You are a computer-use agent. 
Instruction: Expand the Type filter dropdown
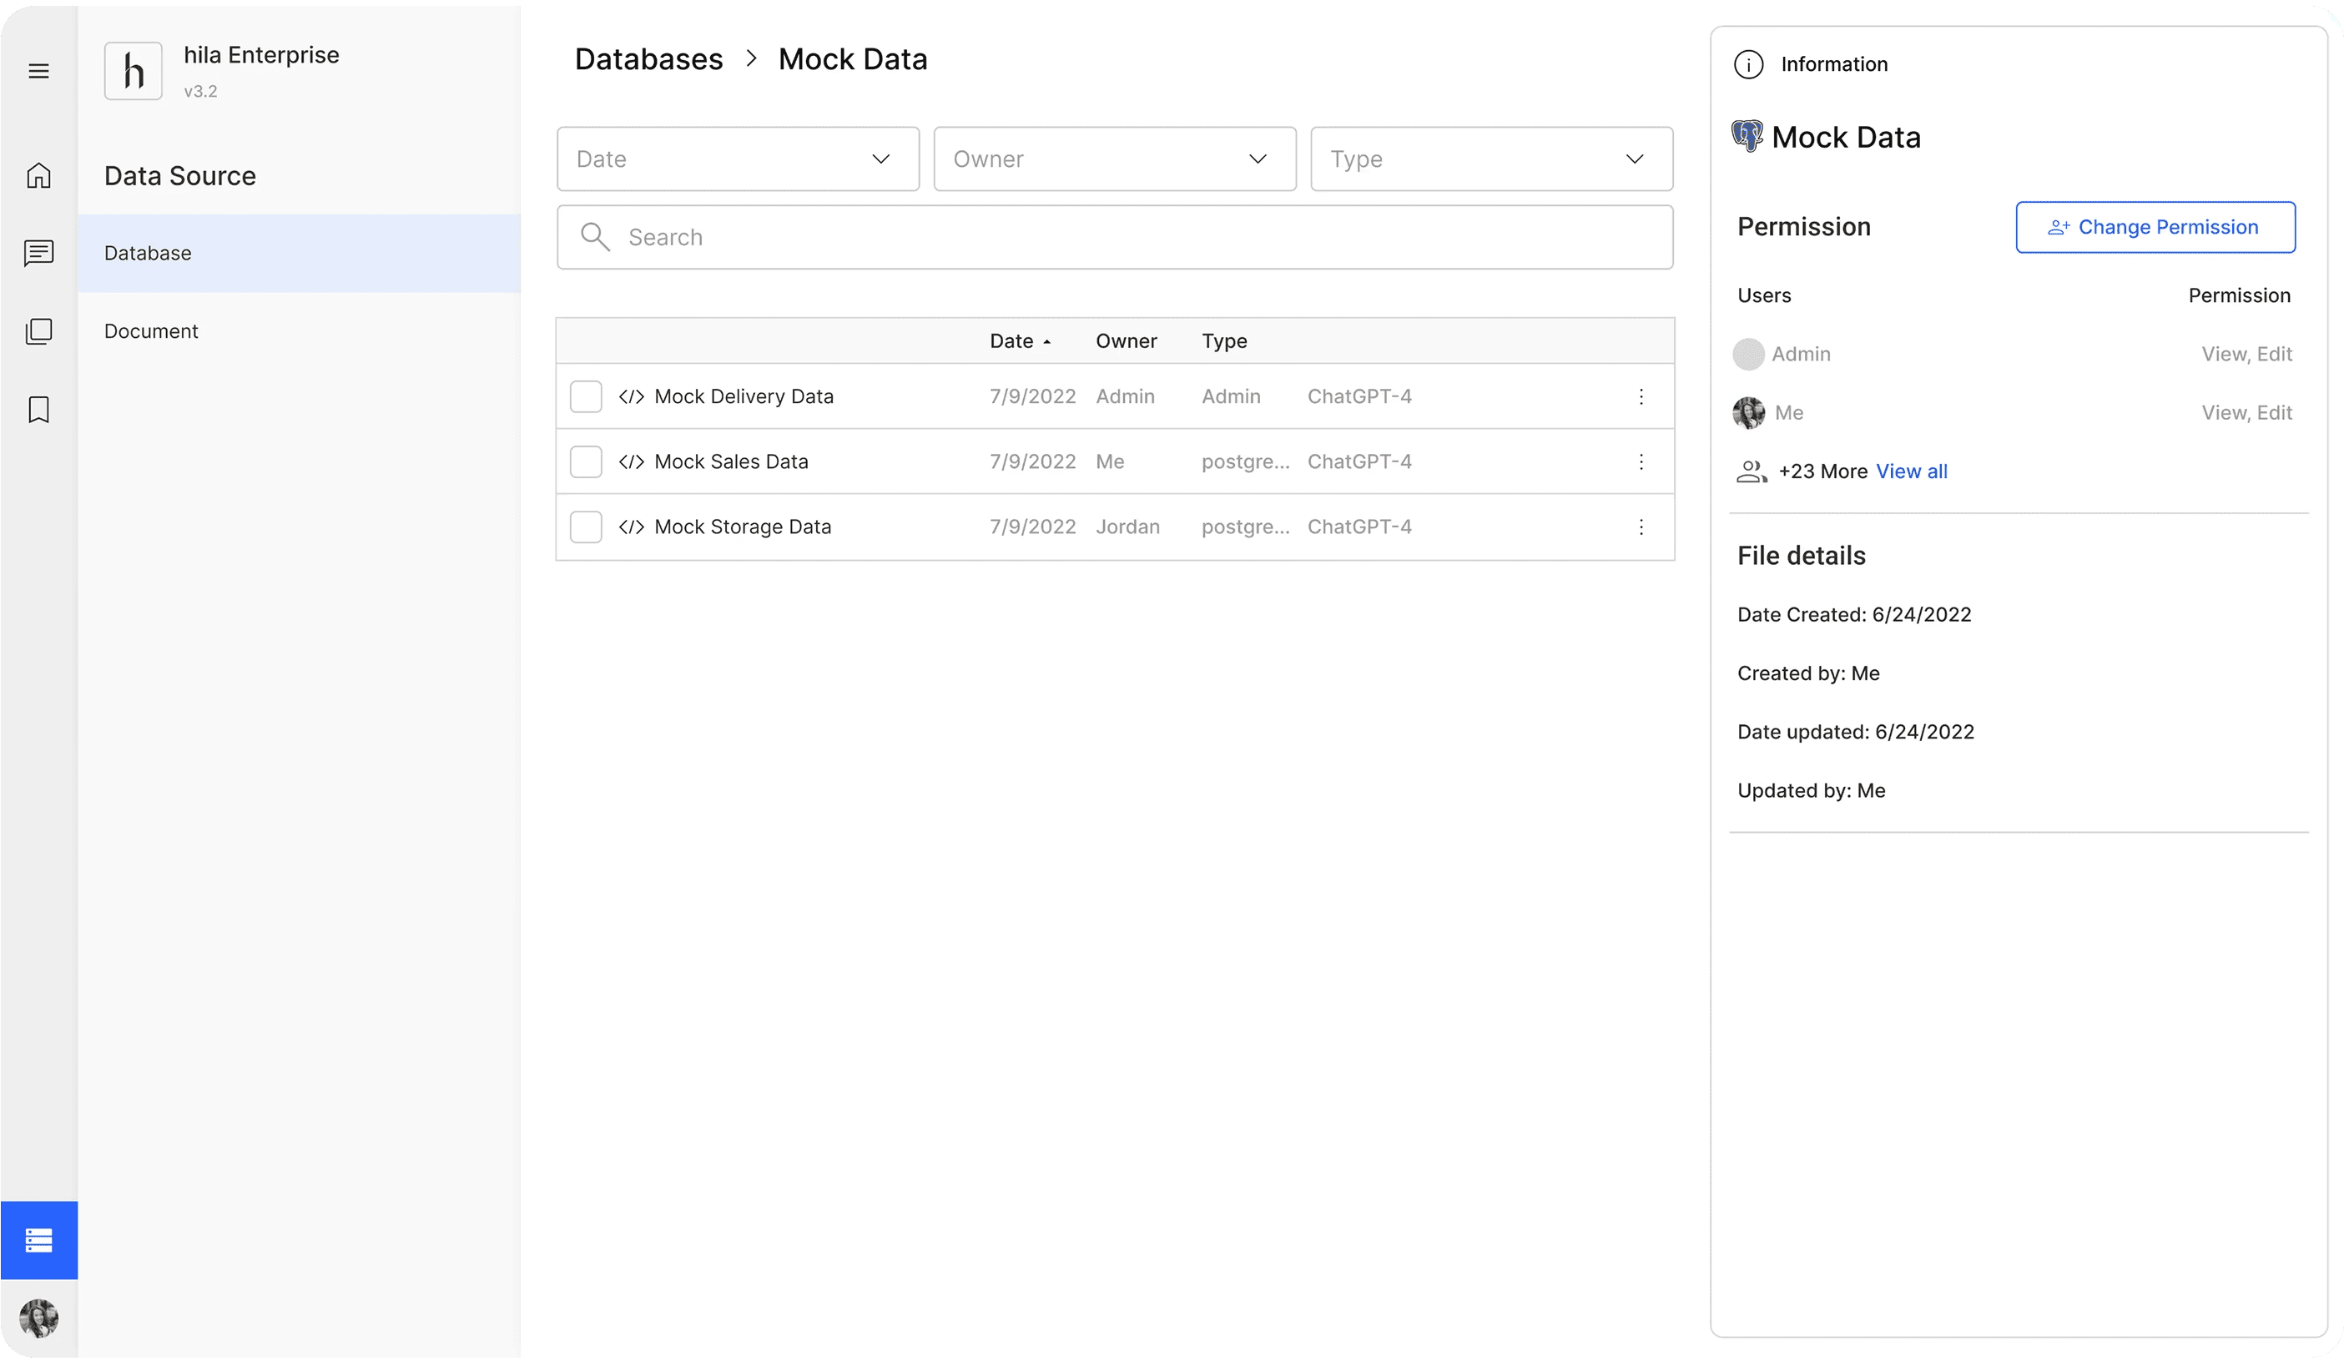pos(1491,159)
